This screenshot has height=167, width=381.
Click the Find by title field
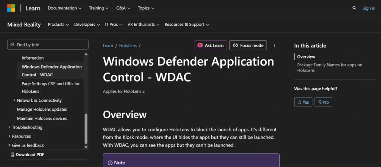(48, 45)
